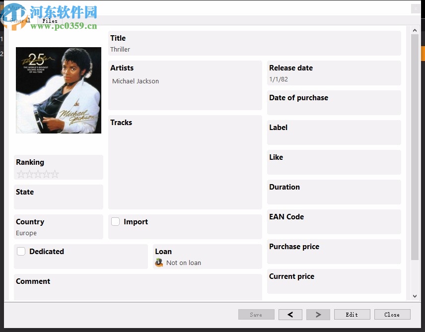Click the previous record arrow icon
The height and width of the screenshot is (332, 425).
[x=290, y=314]
